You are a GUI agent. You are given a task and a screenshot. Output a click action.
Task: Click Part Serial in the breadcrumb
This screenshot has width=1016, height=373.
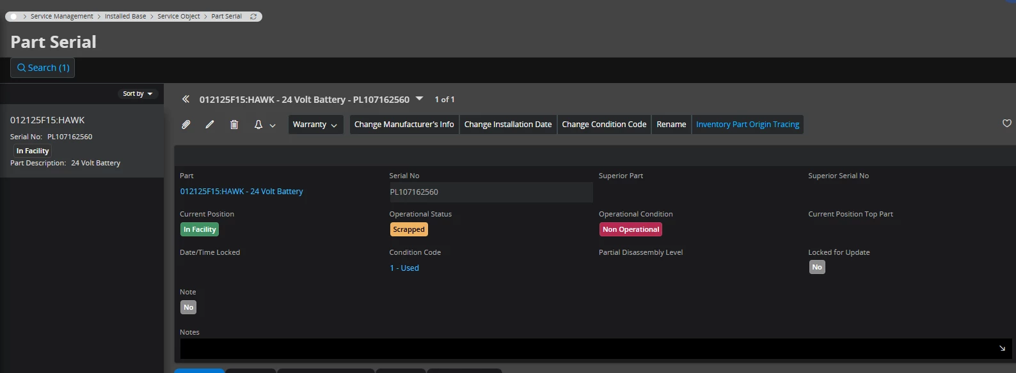pyautogui.click(x=226, y=17)
